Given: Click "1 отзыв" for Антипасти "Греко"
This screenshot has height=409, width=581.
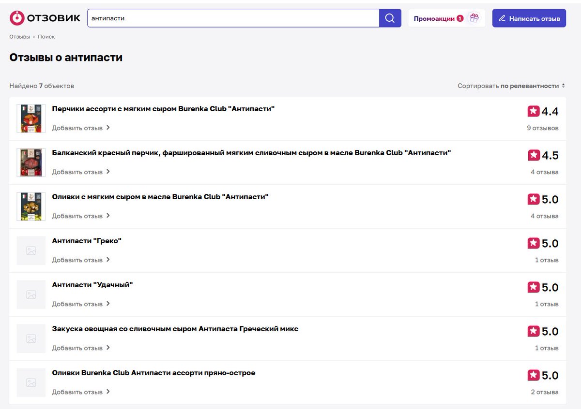Looking at the screenshot, I should tap(547, 260).
